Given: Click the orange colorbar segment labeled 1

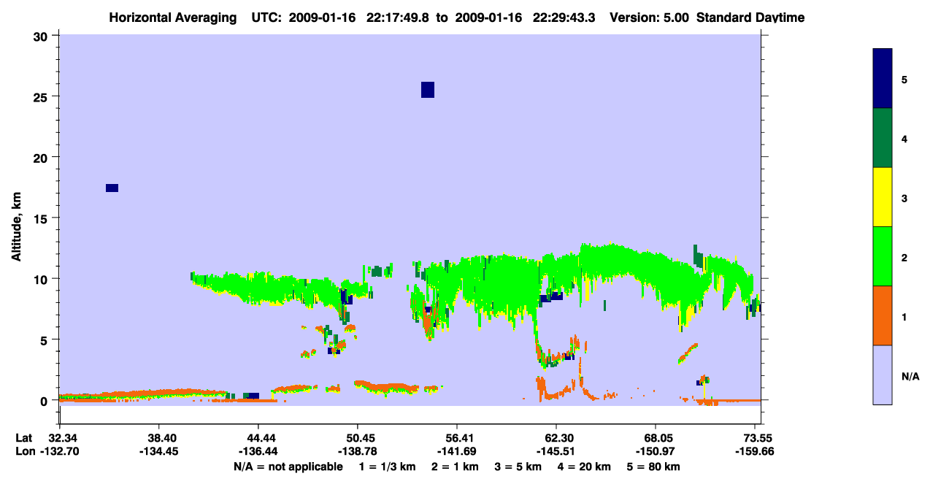Looking at the screenshot, I should [x=883, y=315].
